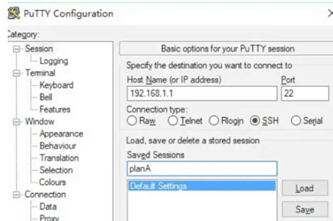Viewport: 333px width, 221px height.
Task: Open the Keyboard settings category
Action: [56, 85]
